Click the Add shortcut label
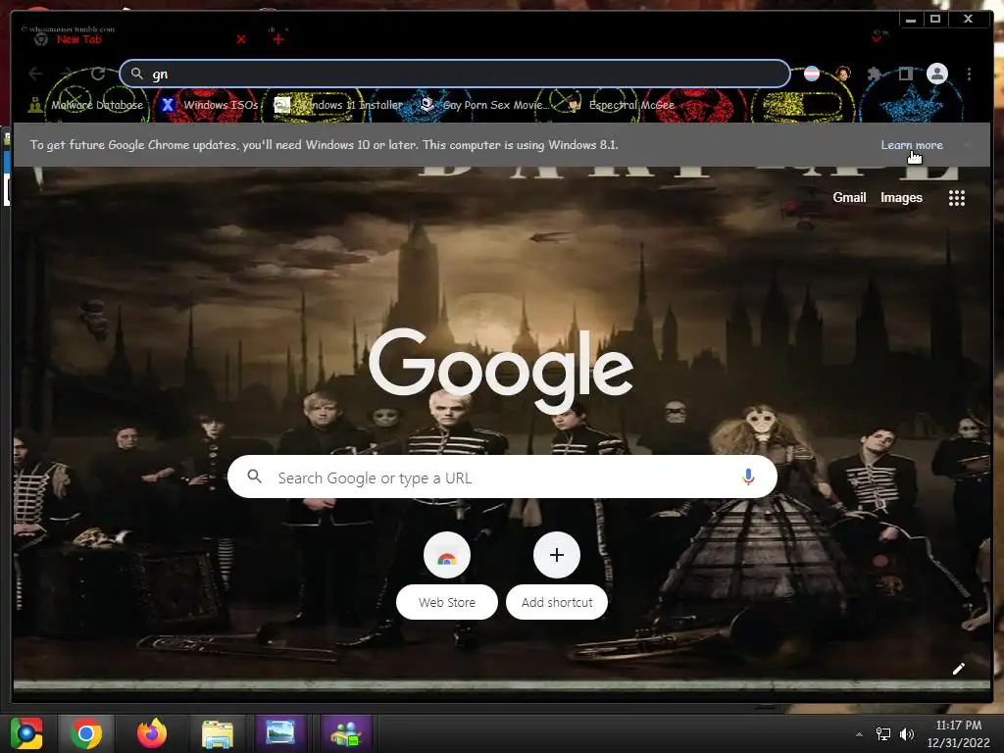This screenshot has width=1004, height=753. tap(557, 603)
